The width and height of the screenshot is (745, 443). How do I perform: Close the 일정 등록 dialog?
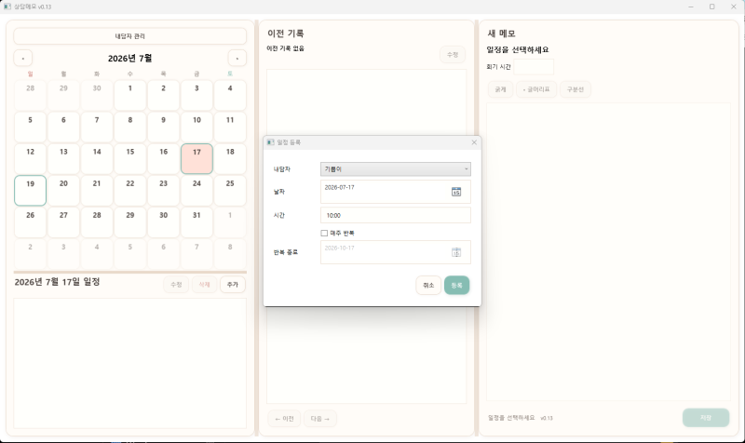tap(474, 142)
